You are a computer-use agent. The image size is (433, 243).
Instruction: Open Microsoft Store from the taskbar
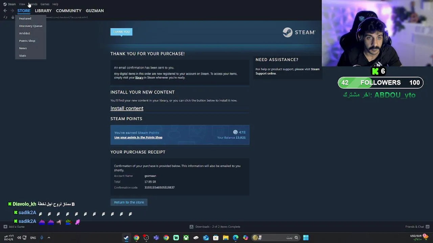pos(216,238)
